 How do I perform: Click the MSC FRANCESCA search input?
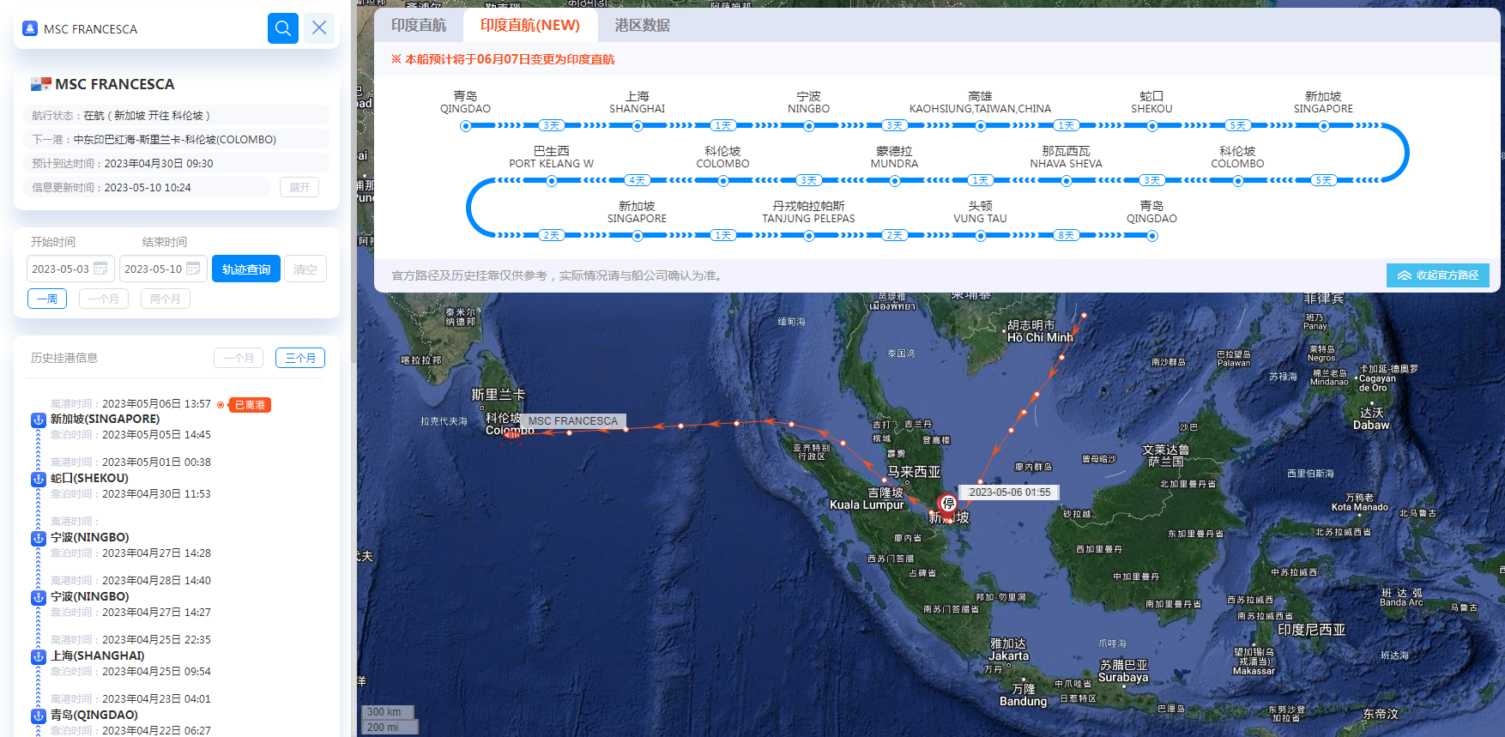(151, 28)
